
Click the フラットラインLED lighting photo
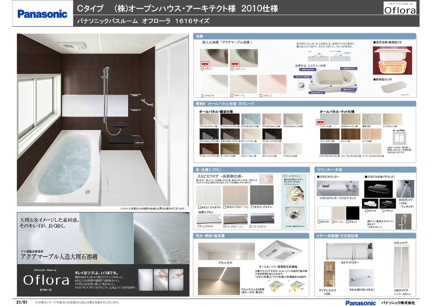[219, 280]
